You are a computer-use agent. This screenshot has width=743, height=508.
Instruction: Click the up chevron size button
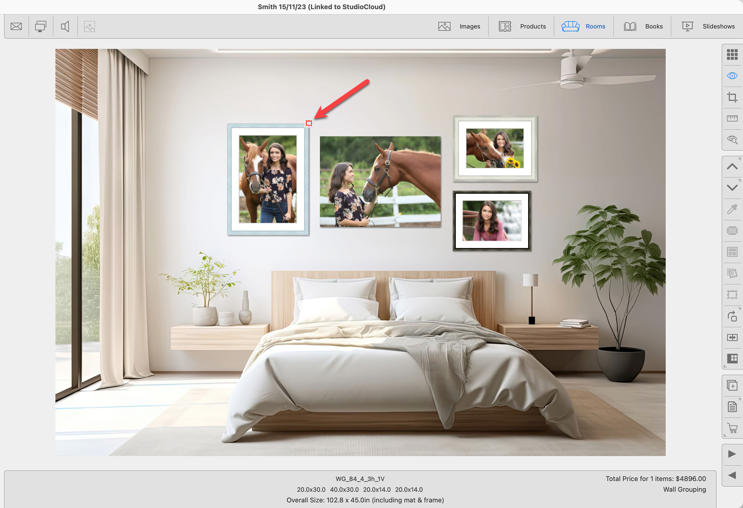pyautogui.click(x=732, y=166)
